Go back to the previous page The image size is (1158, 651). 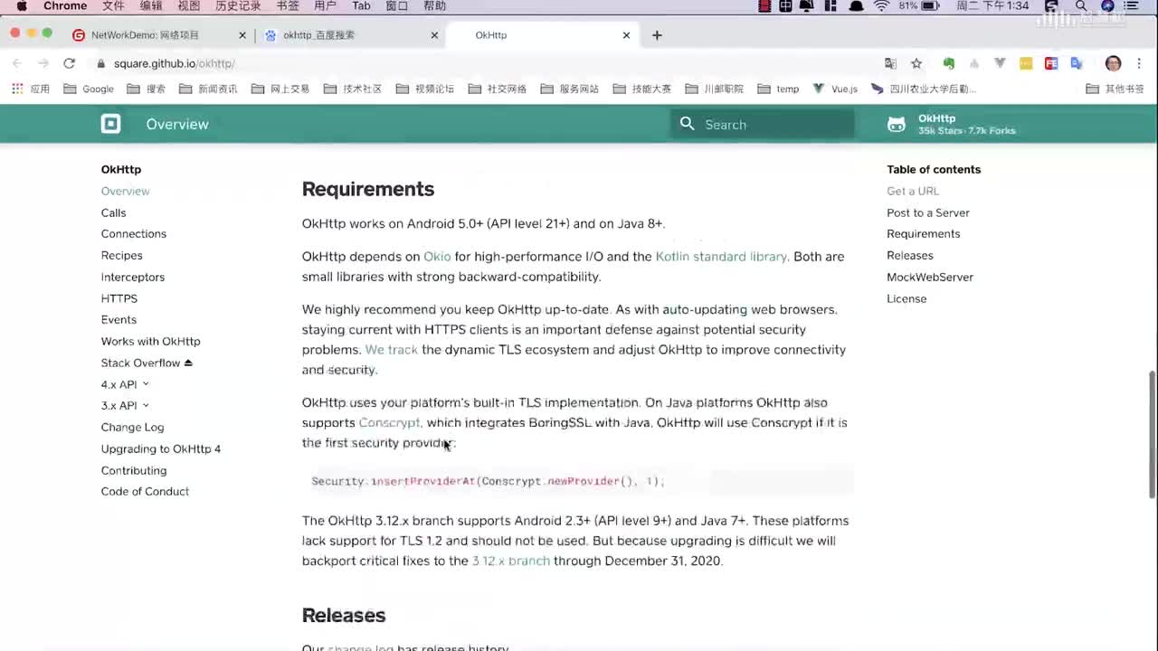click(x=16, y=63)
